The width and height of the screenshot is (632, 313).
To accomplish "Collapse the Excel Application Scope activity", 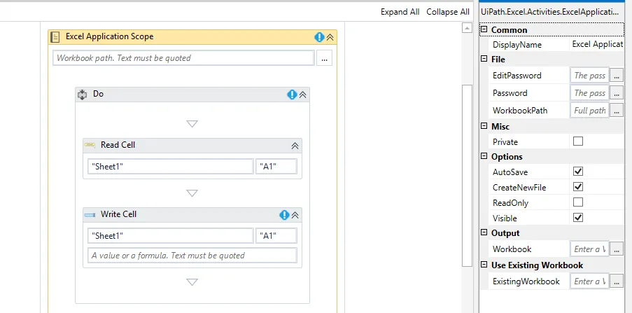I will click(330, 37).
